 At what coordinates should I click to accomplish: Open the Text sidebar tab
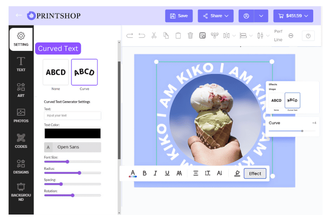(21, 64)
